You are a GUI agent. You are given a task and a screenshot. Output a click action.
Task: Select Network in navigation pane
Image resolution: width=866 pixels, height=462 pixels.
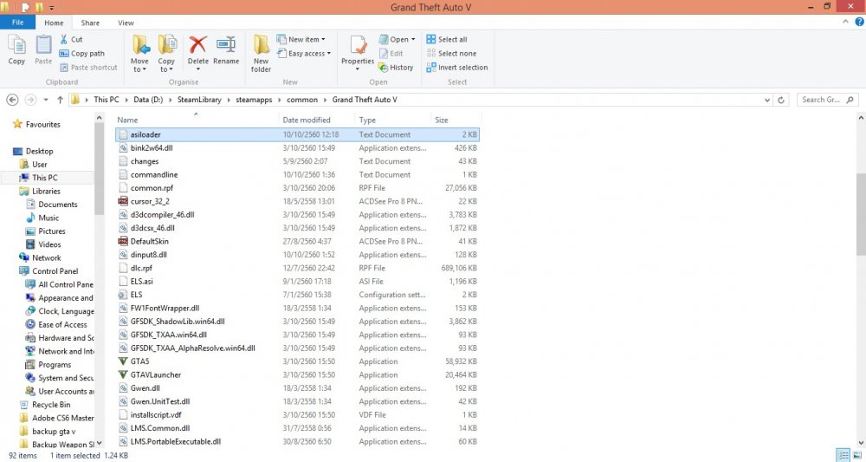click(x=47, y=257)
